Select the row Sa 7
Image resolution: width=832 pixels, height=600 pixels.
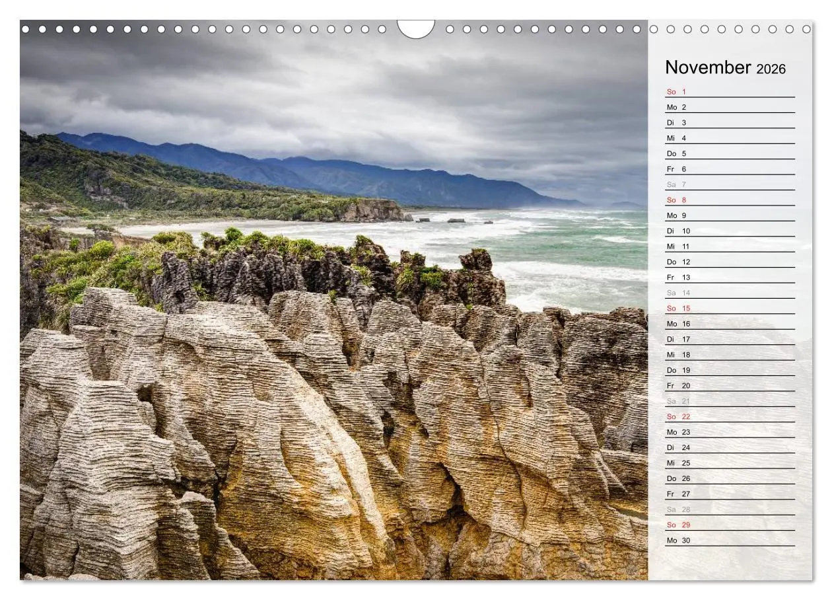pos(730,184)
